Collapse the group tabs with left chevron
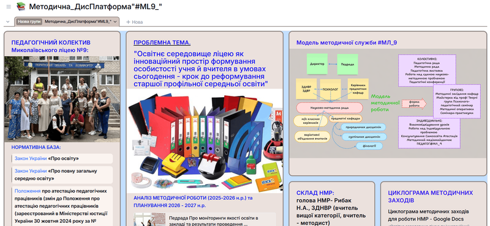490x226 pixels. pyautogui.click(x=8, y=22)
